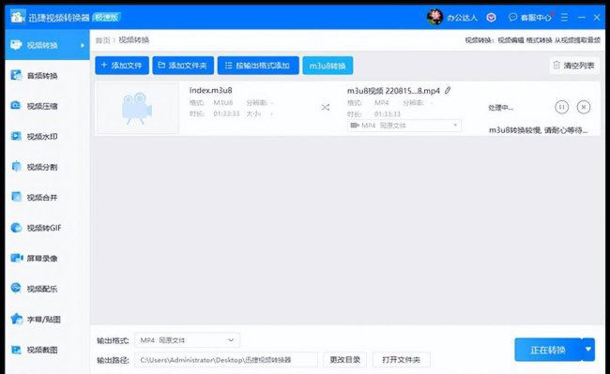
Task: Click the pencil edit icon beside output name
Action: click(448, 91)
